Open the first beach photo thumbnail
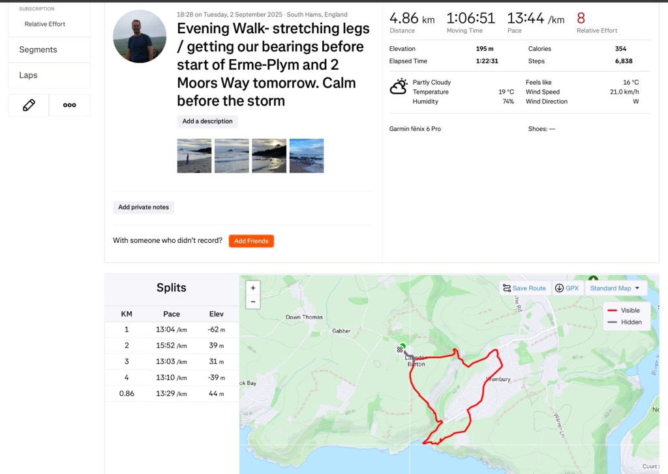Viewport: 668px width, 474px height. click(x=194, y=156)
